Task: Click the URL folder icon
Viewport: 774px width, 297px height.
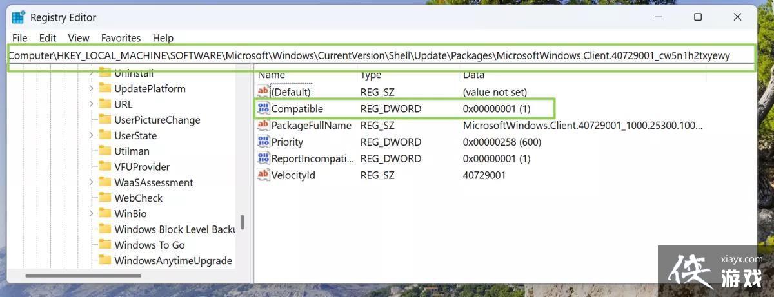Action: pos(105,104)
